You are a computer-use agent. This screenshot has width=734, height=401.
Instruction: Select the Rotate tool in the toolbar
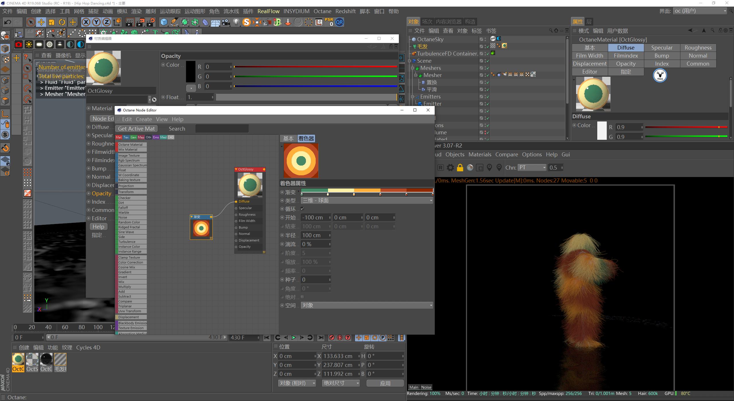tap(62, 22)
